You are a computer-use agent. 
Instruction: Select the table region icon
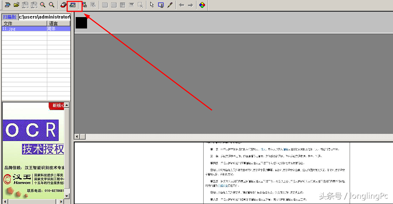[x=123, y=5]
